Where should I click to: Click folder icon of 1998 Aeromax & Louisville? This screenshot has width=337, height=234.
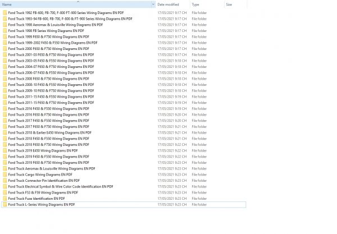click(x=5, y=25)
